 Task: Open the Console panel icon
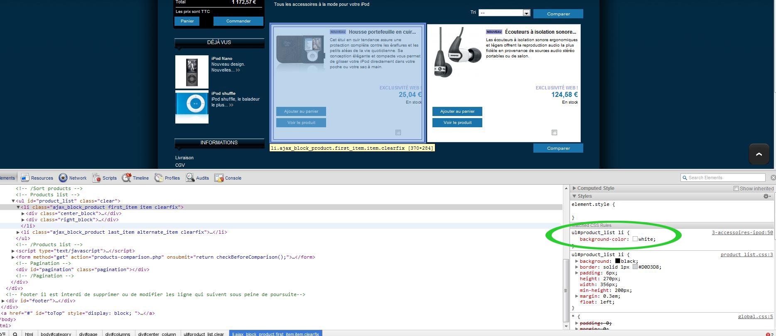tap(219, 178)
